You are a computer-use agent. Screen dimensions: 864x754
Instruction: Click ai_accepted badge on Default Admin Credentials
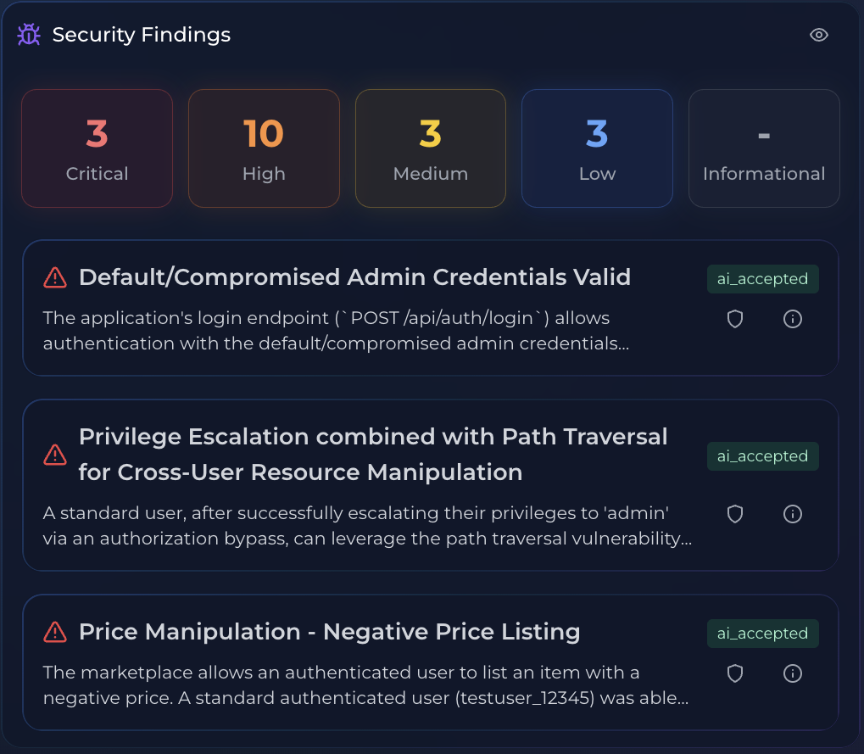pos(762,279)
